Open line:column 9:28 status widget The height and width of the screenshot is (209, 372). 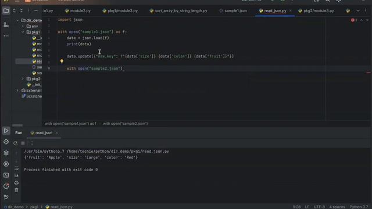(x=296, y=207)
